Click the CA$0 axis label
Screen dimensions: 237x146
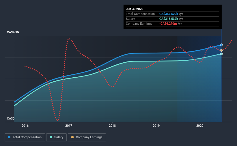[11, 119]
